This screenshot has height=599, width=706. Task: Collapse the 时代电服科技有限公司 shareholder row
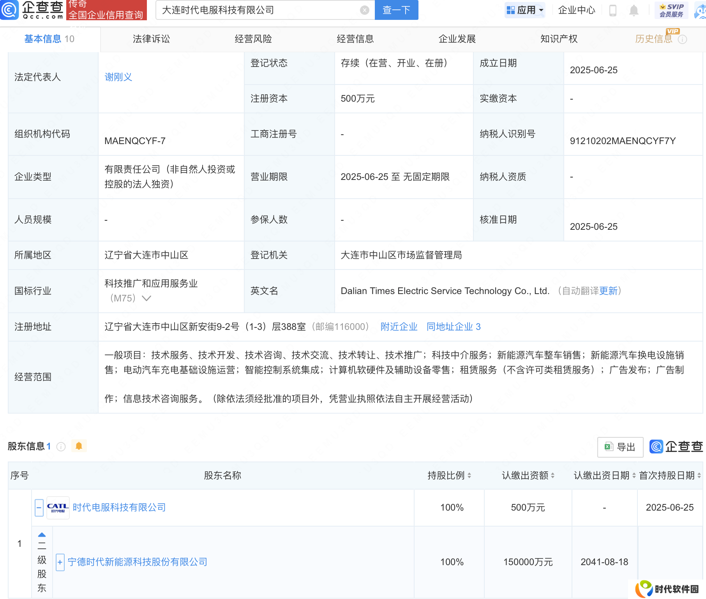coord(39,508)
